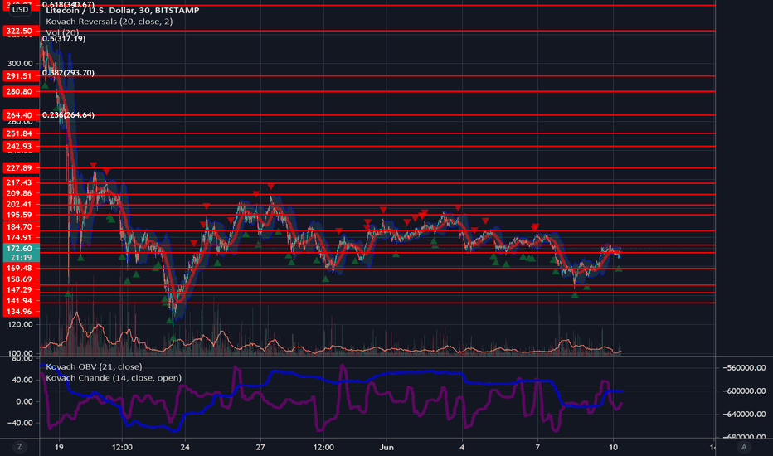
Task: Select the 174.91 red price label
Action: 20,238
